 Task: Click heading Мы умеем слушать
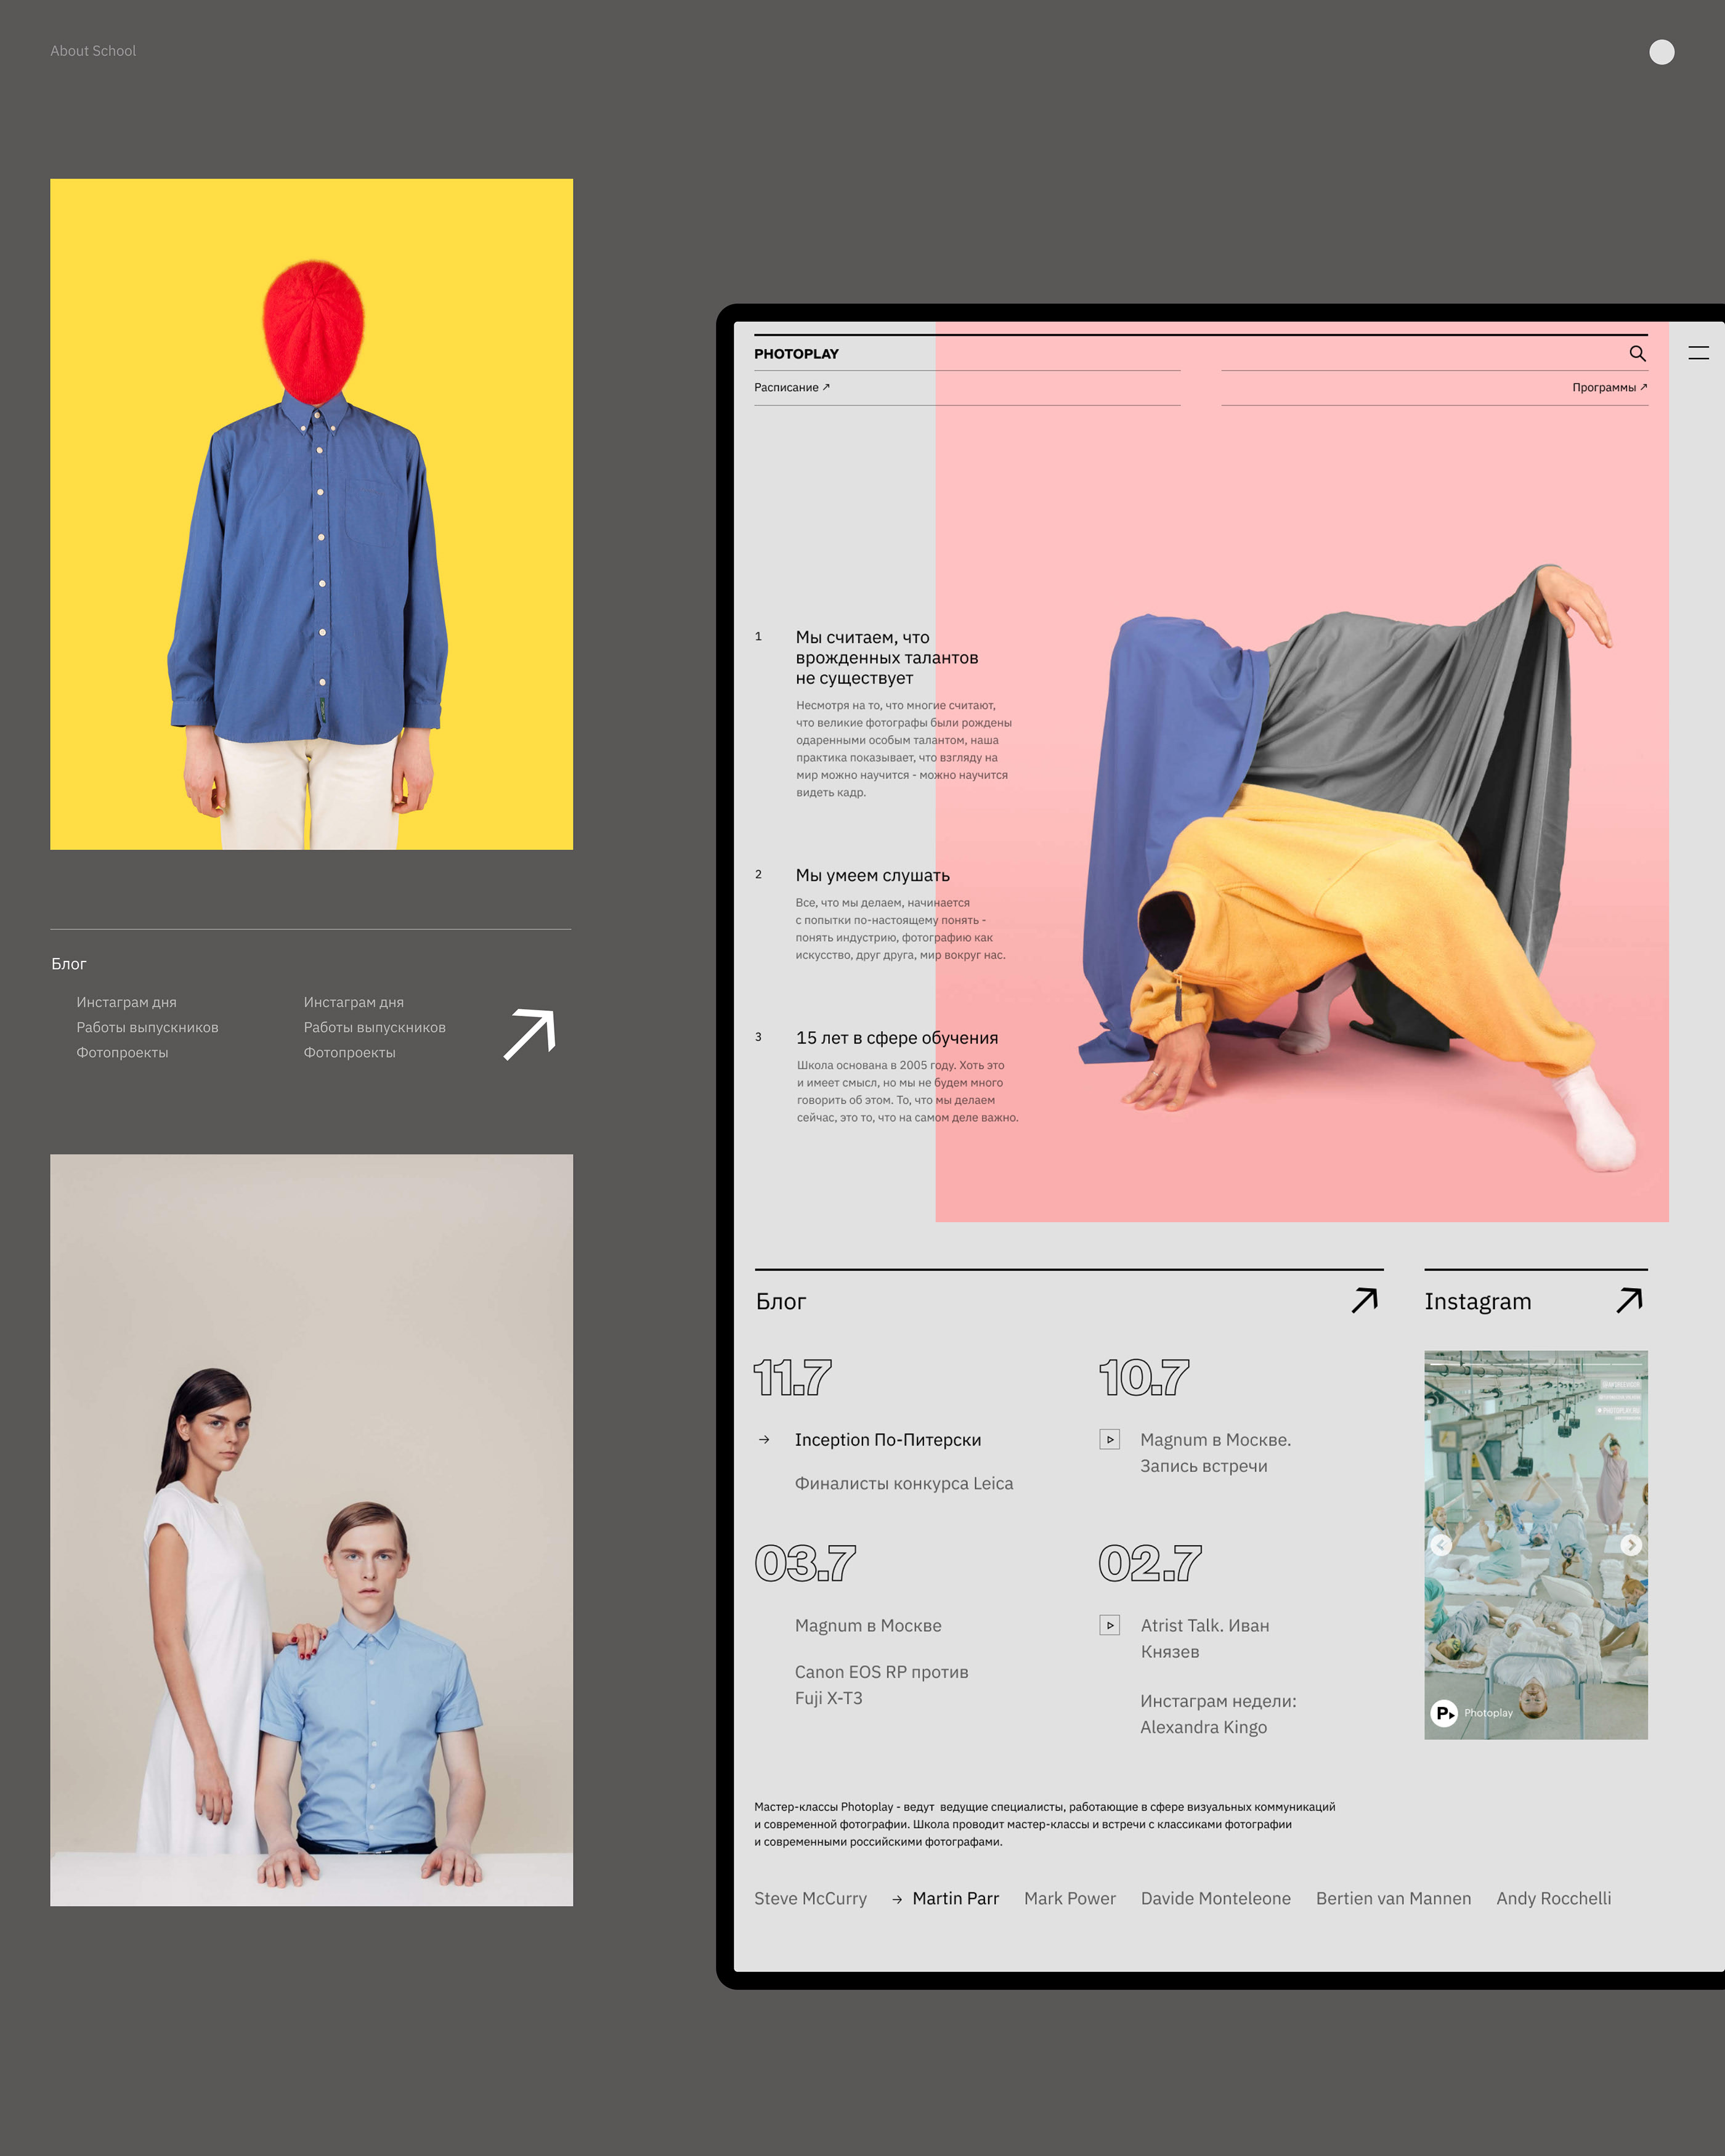pos(872,875)
